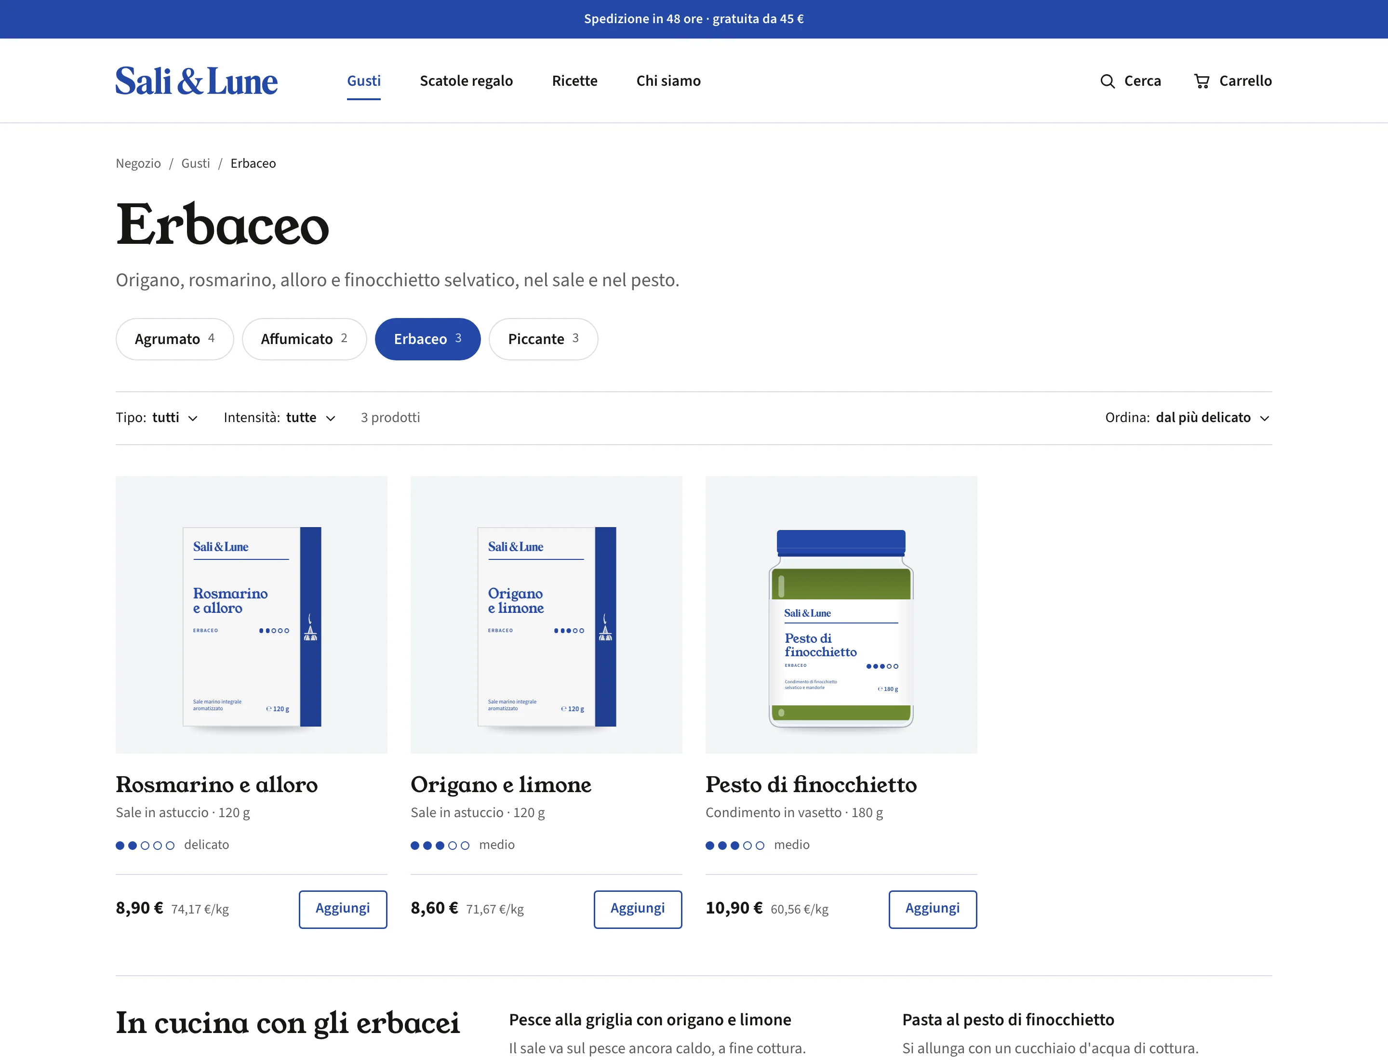
Task: Select the Agrumato flavor filter
Action: point(175,339)
